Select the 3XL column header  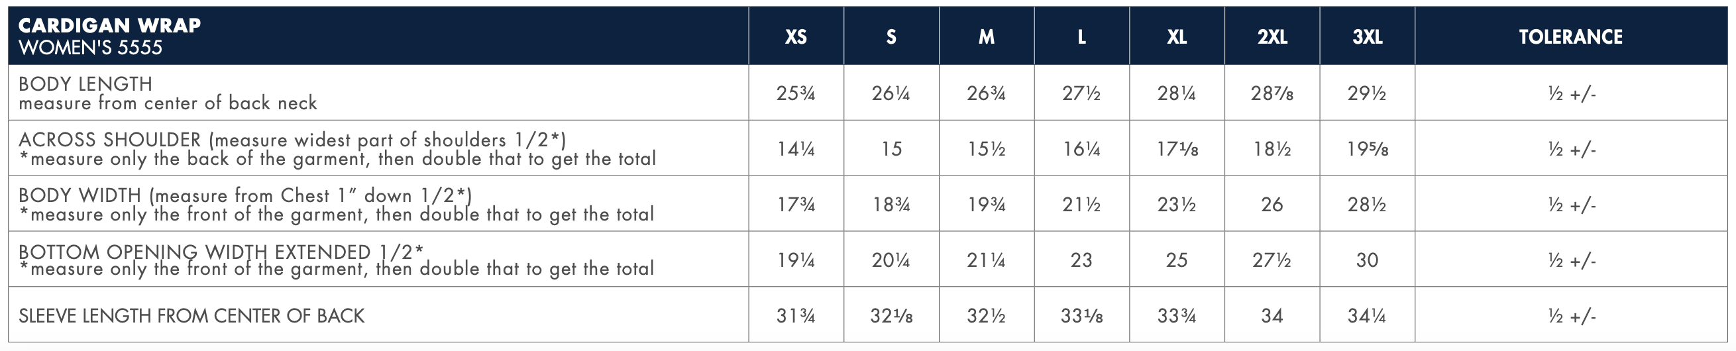pyautogui.click(x=1368, y=37)
